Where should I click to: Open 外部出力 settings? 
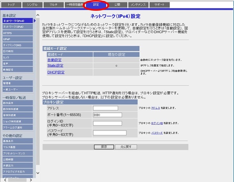17,165
